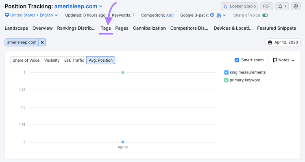Viewport: 305px width, 162px height.
Task: Click desktop device icon
Action: (x=7, y=15)
